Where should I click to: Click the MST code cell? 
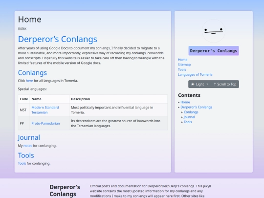tap(24, 110)
